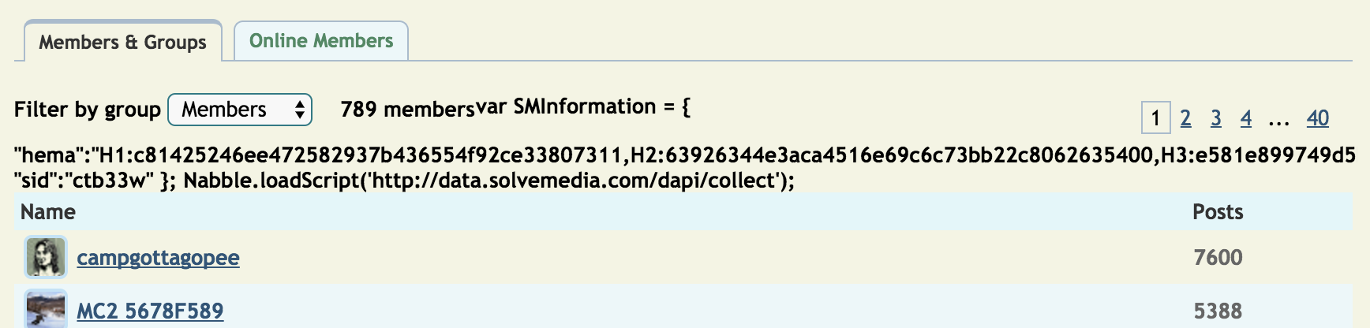
Task: Click the pagination ellipsis before 40
Action: (1278, 119)
